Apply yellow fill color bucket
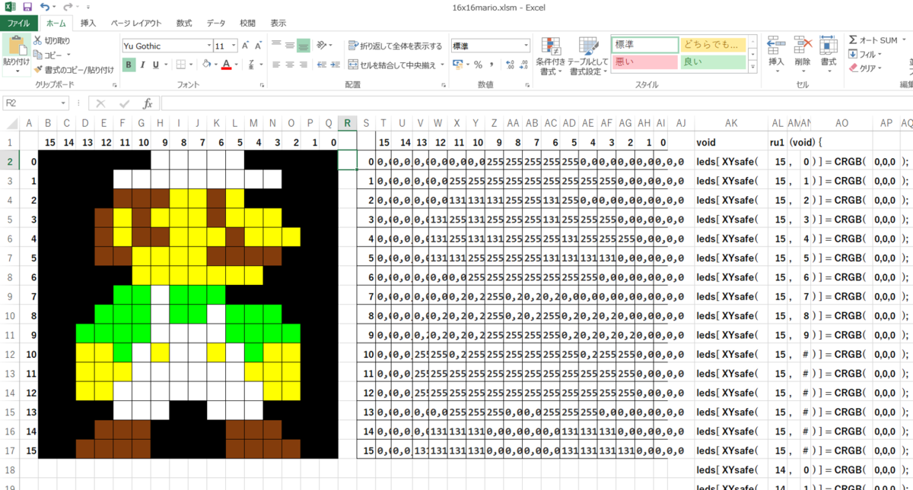The image size is (913, 490). click(207, 65)
